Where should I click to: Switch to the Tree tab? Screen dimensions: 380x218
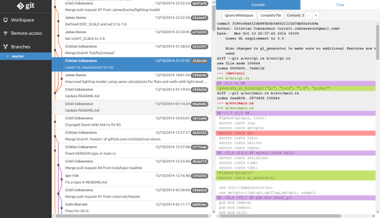click(340, 5)
